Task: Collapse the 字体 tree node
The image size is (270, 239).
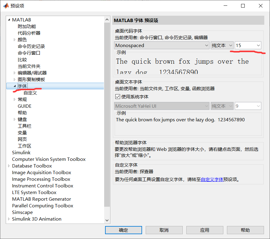Action: (15, 86)
